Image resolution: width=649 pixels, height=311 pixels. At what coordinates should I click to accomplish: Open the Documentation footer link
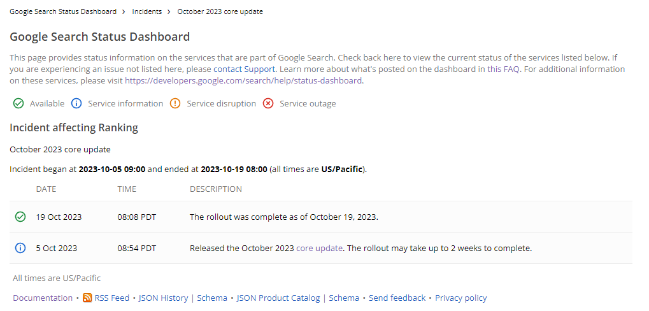click(43, 298)
